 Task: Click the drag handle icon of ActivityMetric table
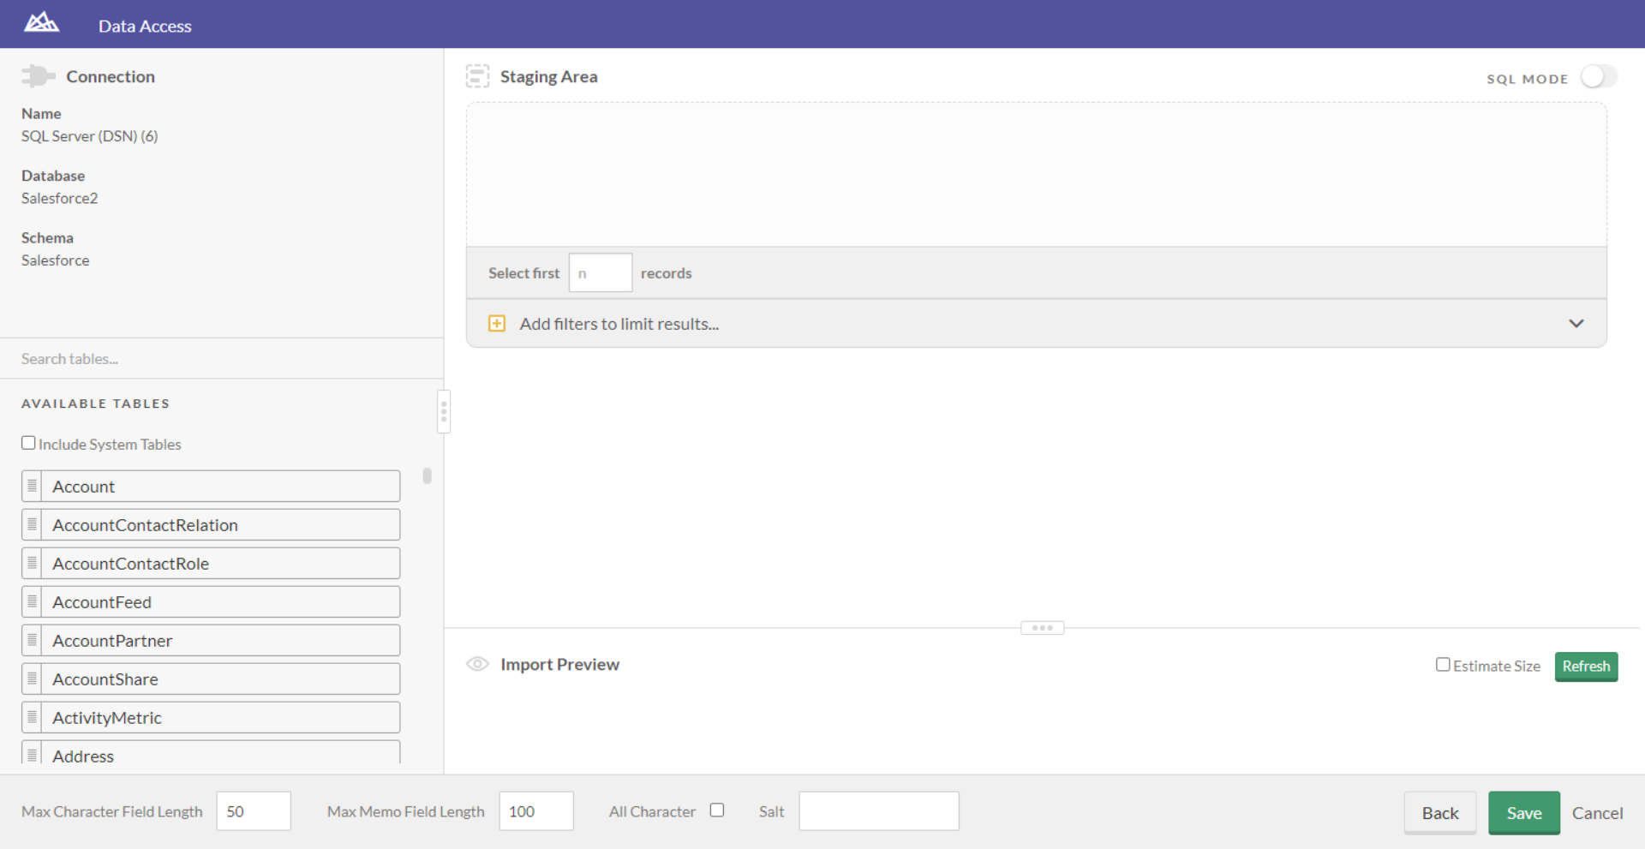point(32,717)
